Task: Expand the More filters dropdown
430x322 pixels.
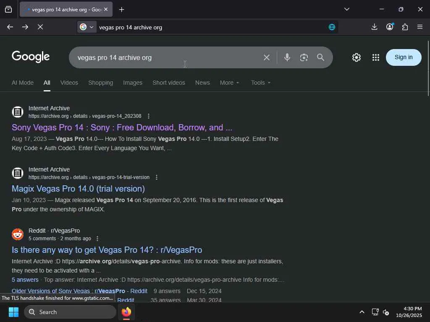Action: click(229, 83)
